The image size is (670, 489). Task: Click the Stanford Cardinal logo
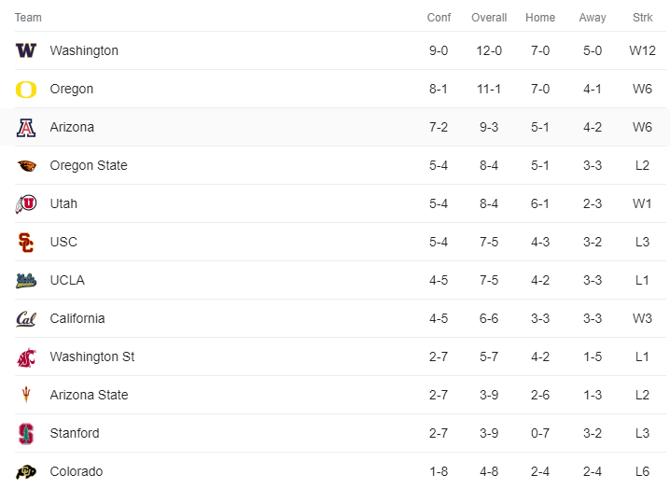coord(26,433)
